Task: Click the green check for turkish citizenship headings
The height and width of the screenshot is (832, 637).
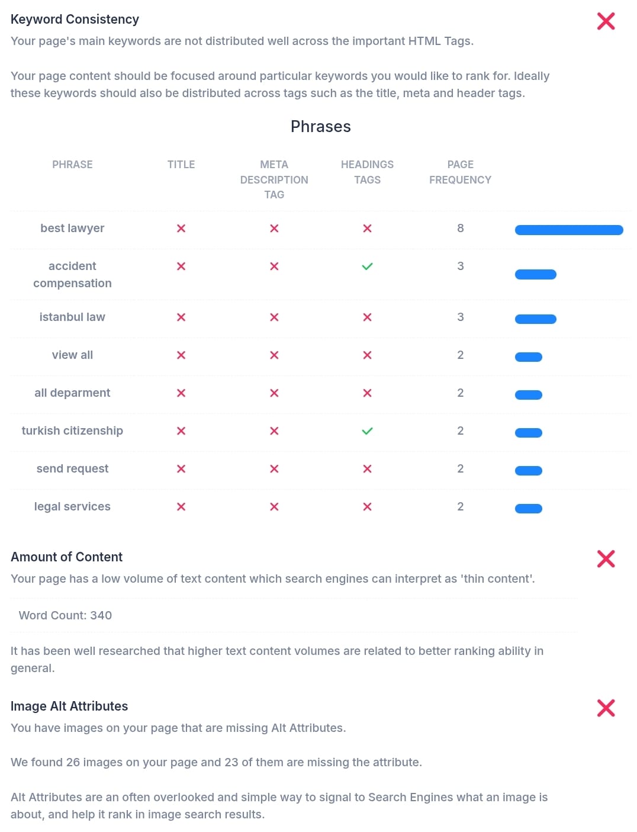Action: [x=367, y=431]
